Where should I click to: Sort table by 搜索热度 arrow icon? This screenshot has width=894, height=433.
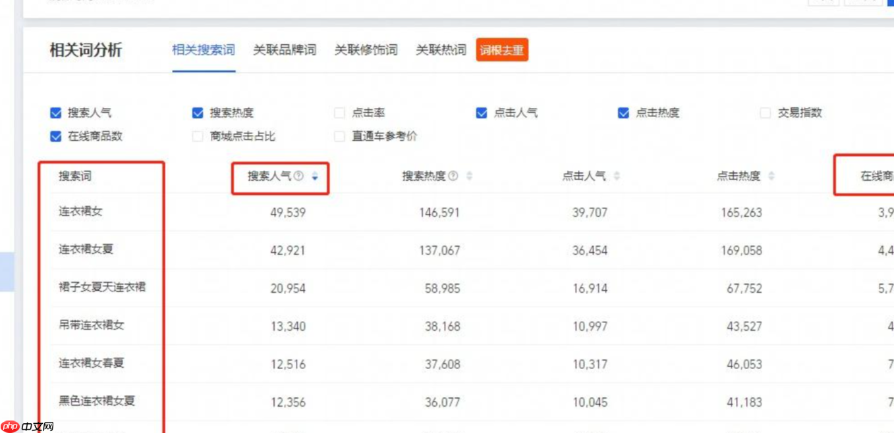(470, 176)
